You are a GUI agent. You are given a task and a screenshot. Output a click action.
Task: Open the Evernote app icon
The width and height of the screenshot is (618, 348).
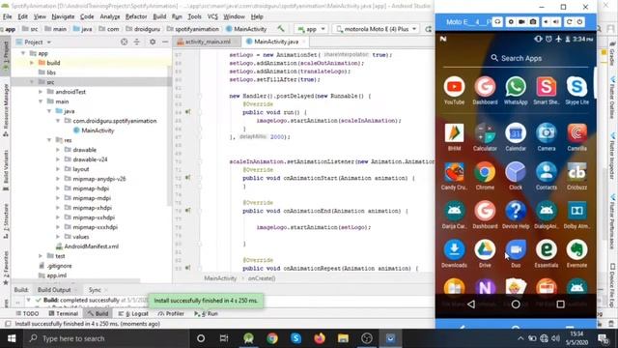(576, 249)
